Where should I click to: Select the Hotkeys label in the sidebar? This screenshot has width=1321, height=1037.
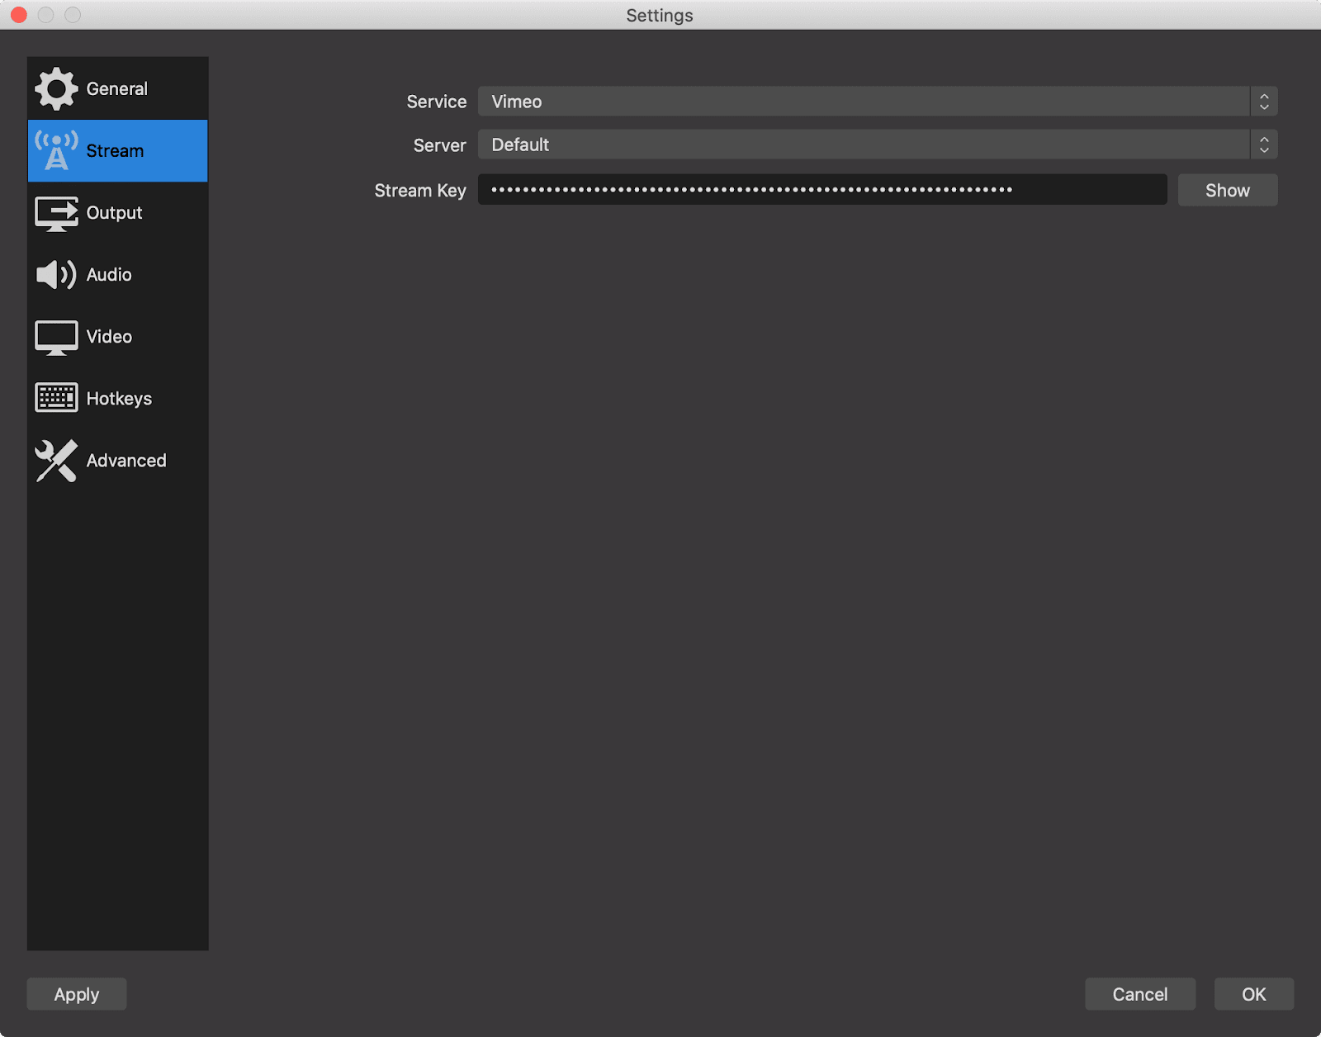tap(119, 399)
